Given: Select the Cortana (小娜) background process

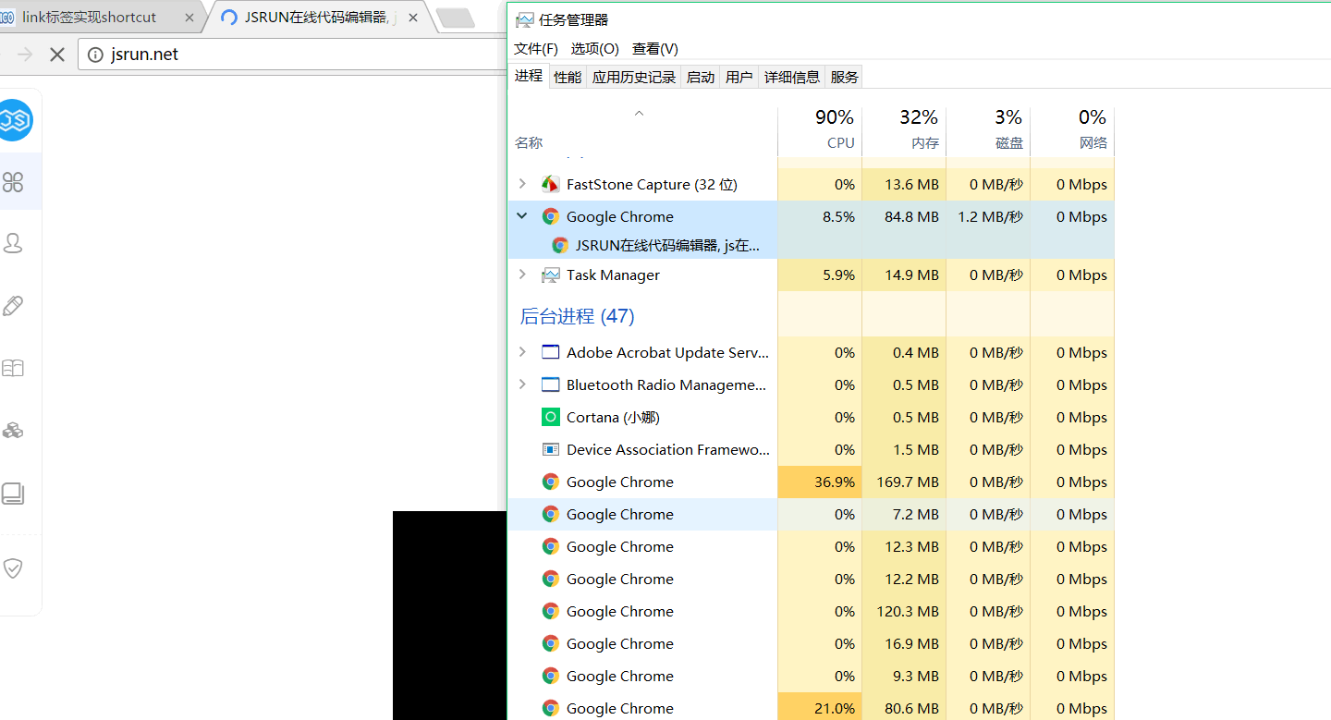Looking at the screenshot, I should coord(613,418).
